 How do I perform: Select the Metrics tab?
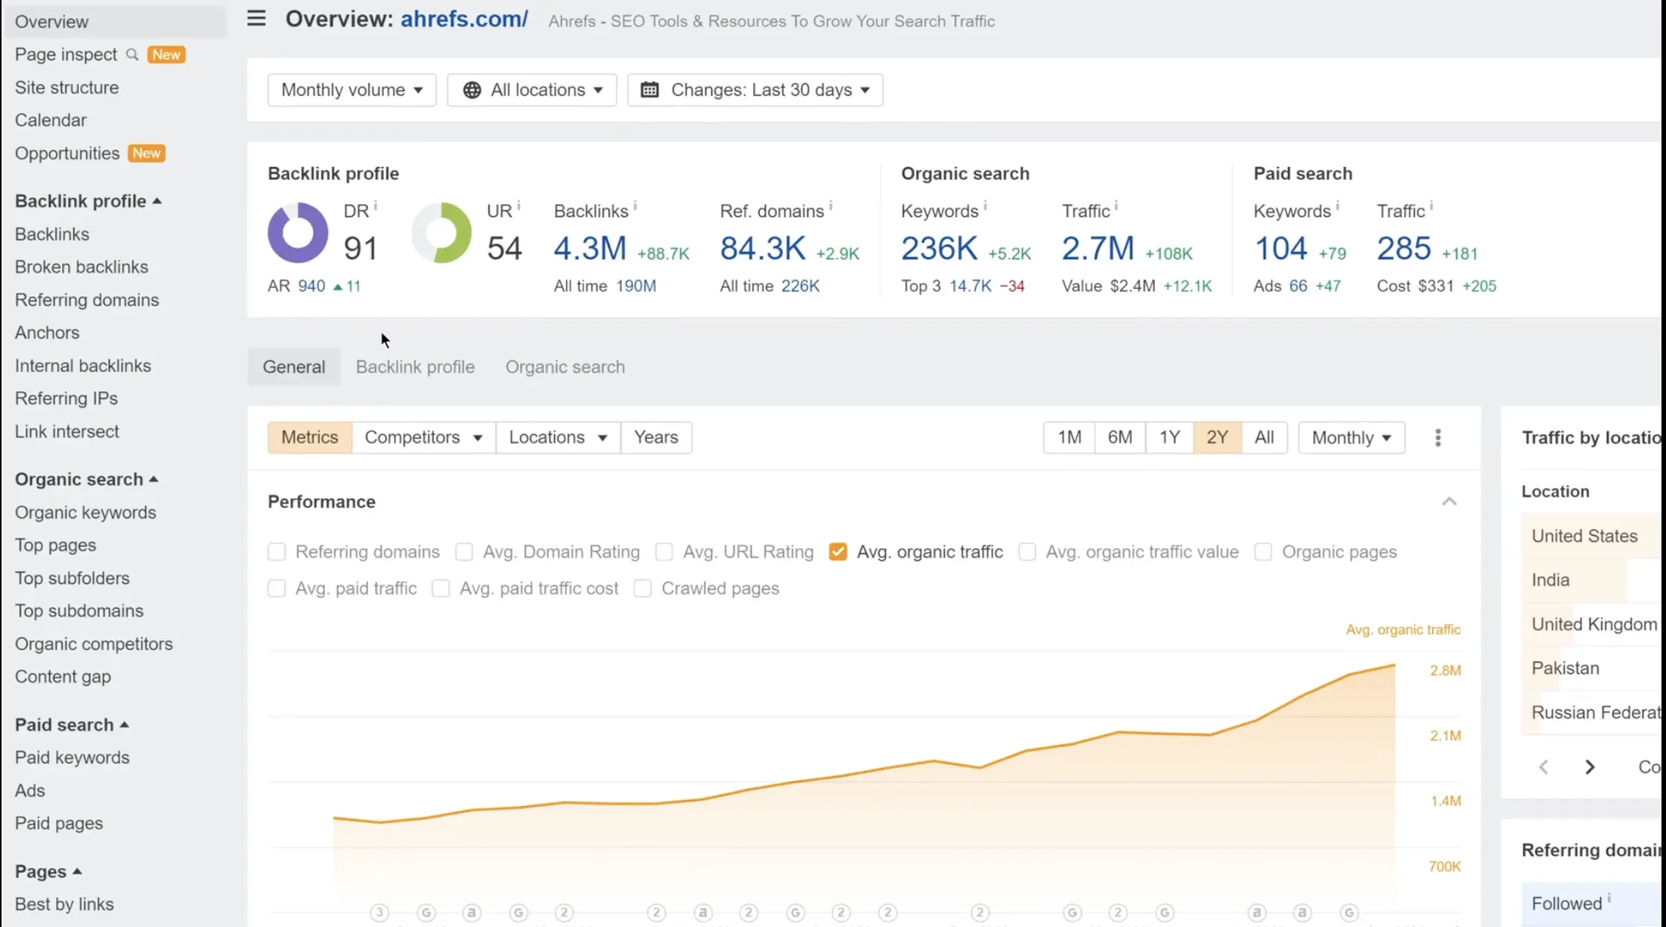click(x=309, y=438)
